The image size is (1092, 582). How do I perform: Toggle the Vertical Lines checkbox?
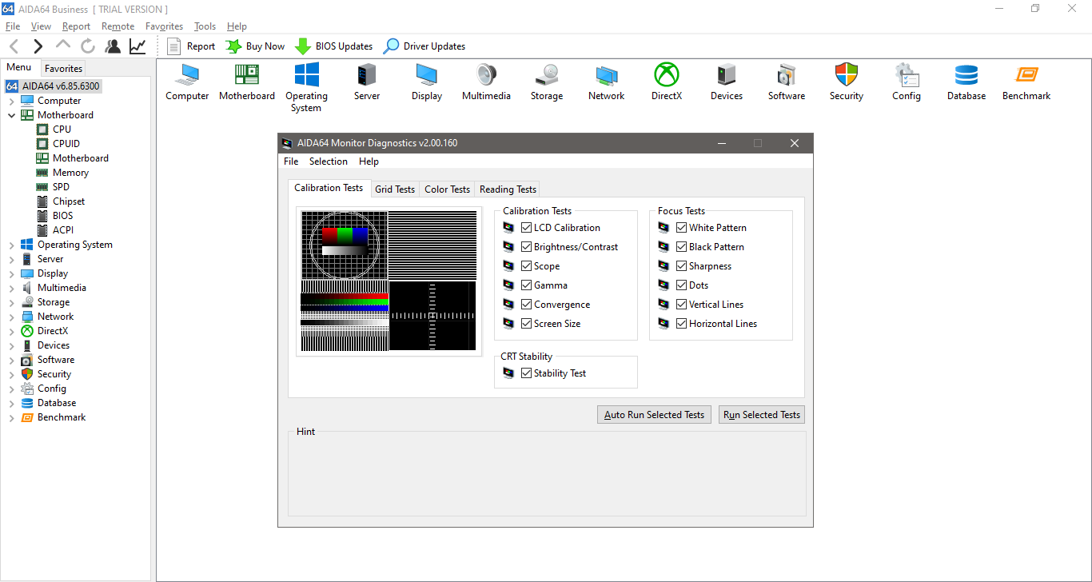pos(681,305)
